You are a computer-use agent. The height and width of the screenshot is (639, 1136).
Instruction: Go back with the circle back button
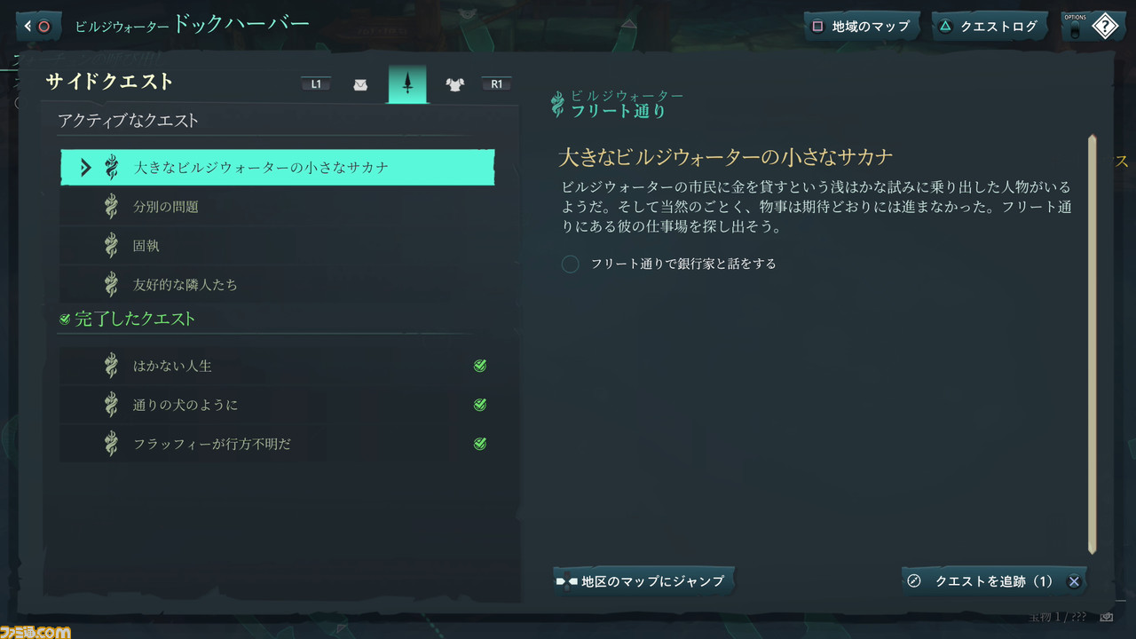tap(38, 26)
